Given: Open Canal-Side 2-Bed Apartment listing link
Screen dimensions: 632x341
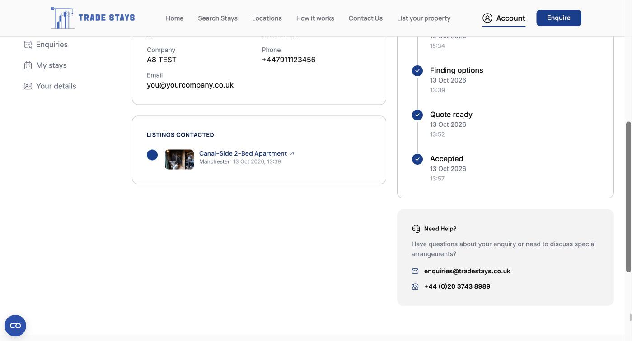Looking at the screenshot, I should 243,153.
